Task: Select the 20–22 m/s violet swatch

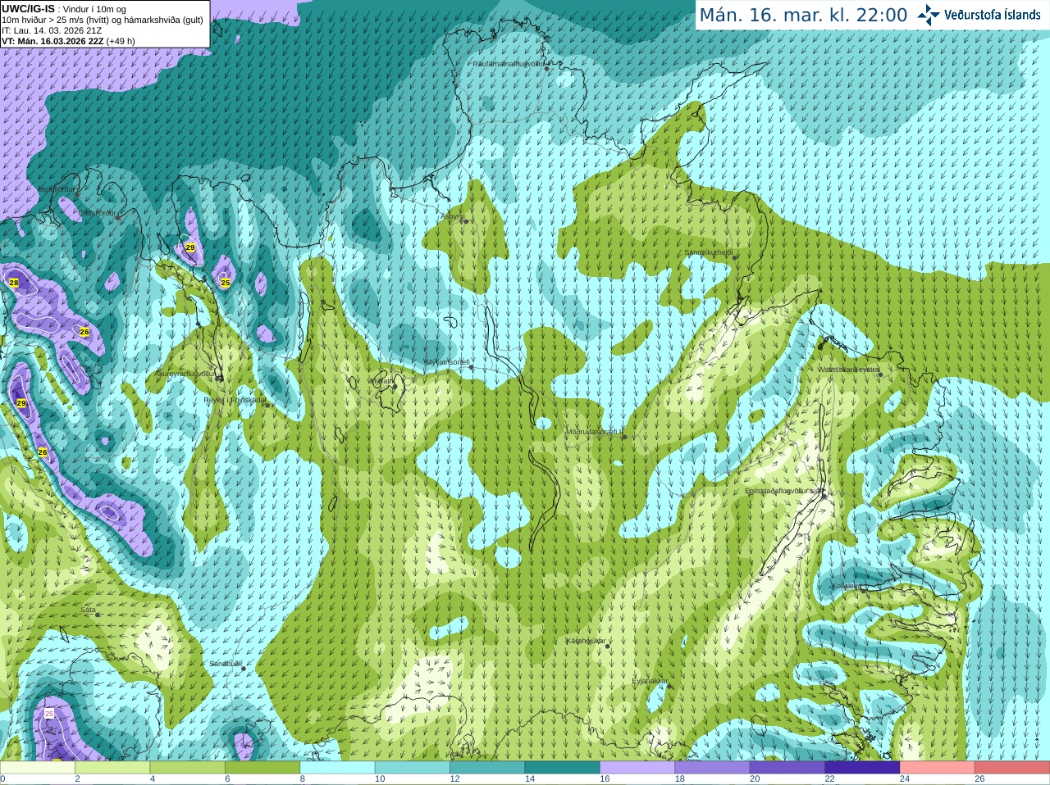Action: pyautogui.click(x=787, y=768)
